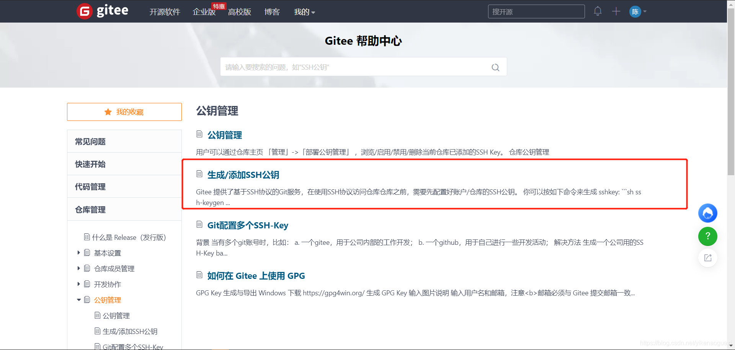Select the 常见问题 sidebar category
This screenshot has height=350, width=735.
tap(124, 142)
